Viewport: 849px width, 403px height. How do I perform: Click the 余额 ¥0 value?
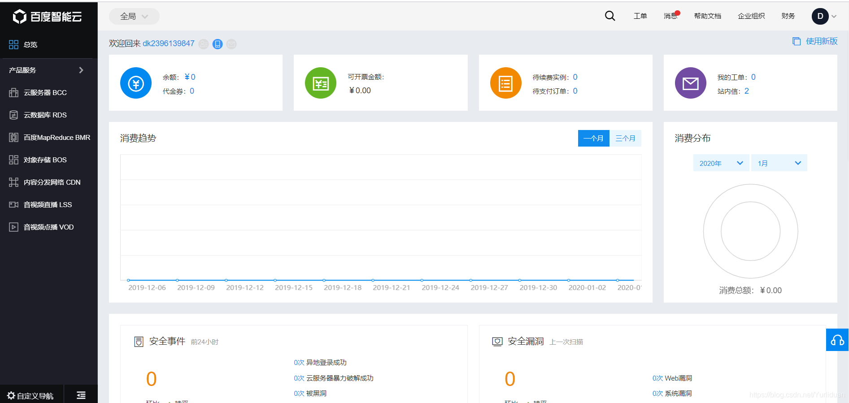(190, 77)
